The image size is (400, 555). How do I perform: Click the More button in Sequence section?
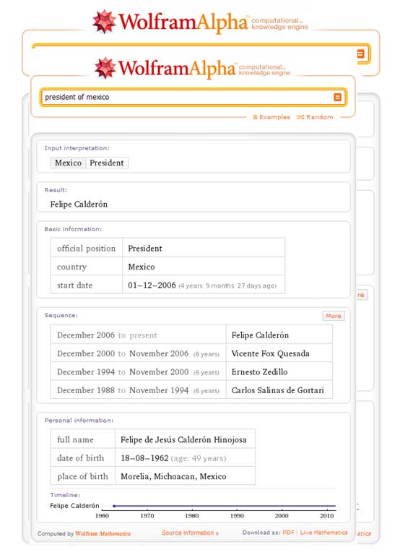[333, 316]
